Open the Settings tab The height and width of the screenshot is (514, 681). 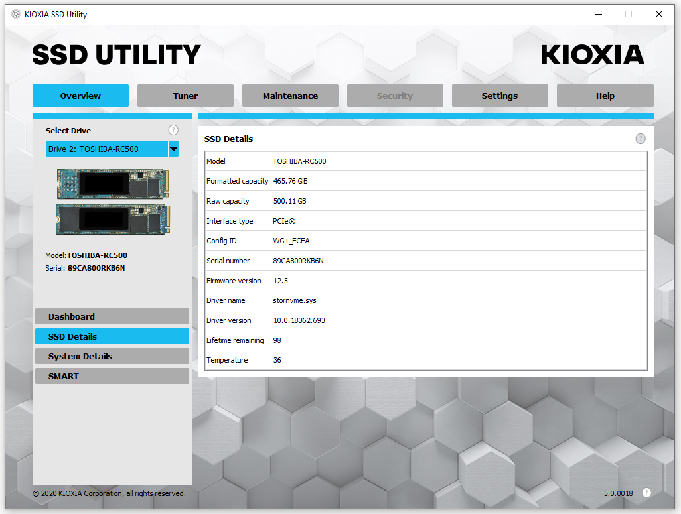(x=500, y=96)
